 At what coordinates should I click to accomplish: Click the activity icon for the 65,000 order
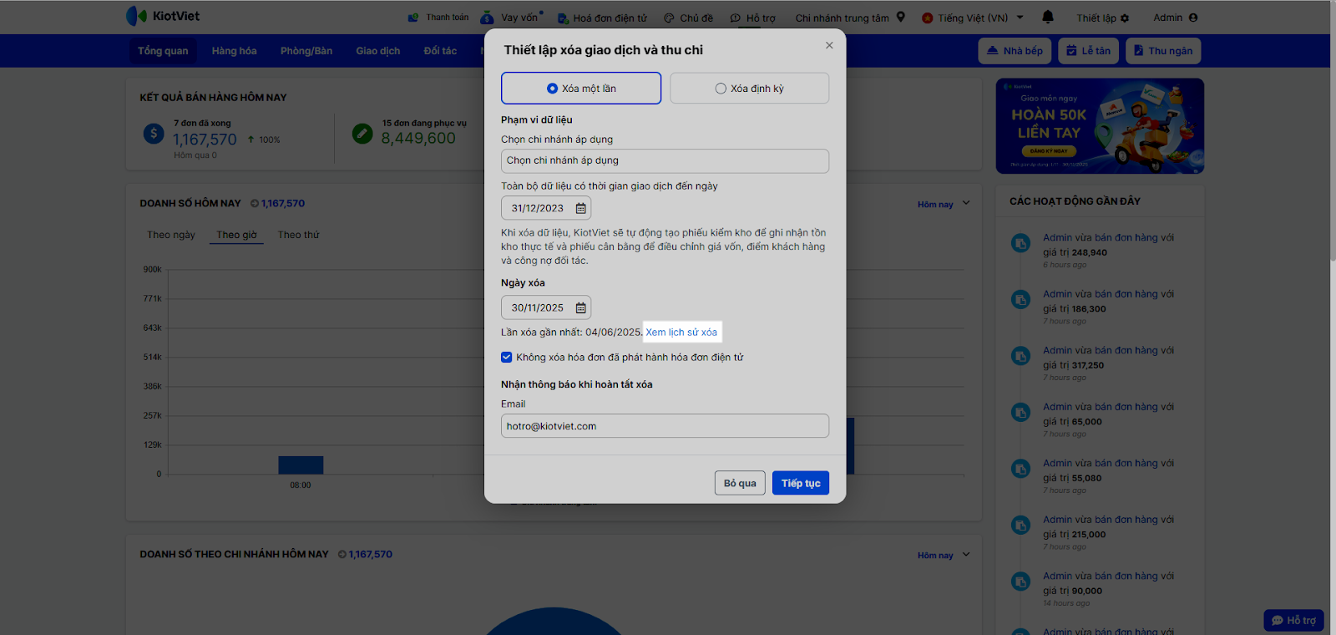coord(1020,412)
